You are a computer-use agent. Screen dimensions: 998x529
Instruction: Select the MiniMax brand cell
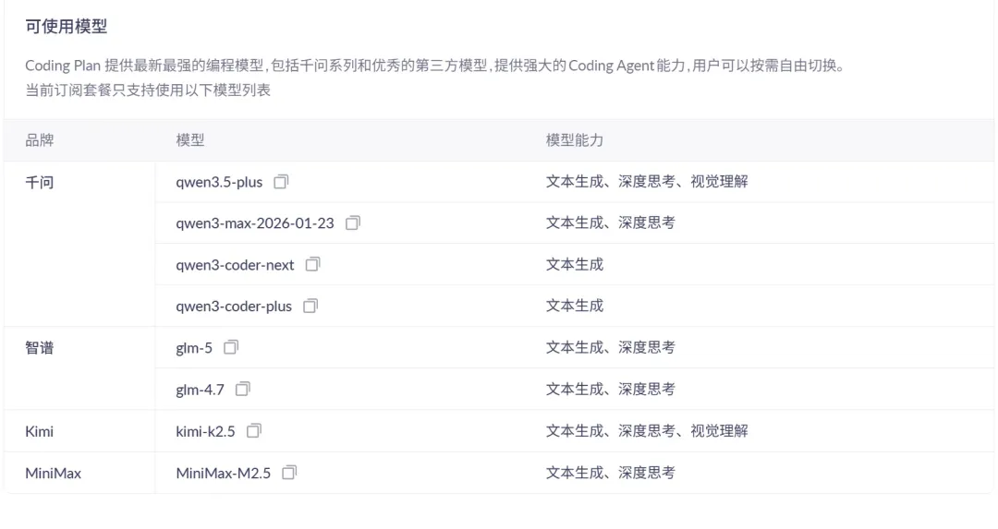pyautogui.click(x=53, y=473)
